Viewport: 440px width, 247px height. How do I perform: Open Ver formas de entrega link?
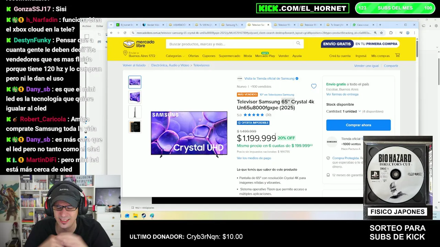click(x=342, y=94)
